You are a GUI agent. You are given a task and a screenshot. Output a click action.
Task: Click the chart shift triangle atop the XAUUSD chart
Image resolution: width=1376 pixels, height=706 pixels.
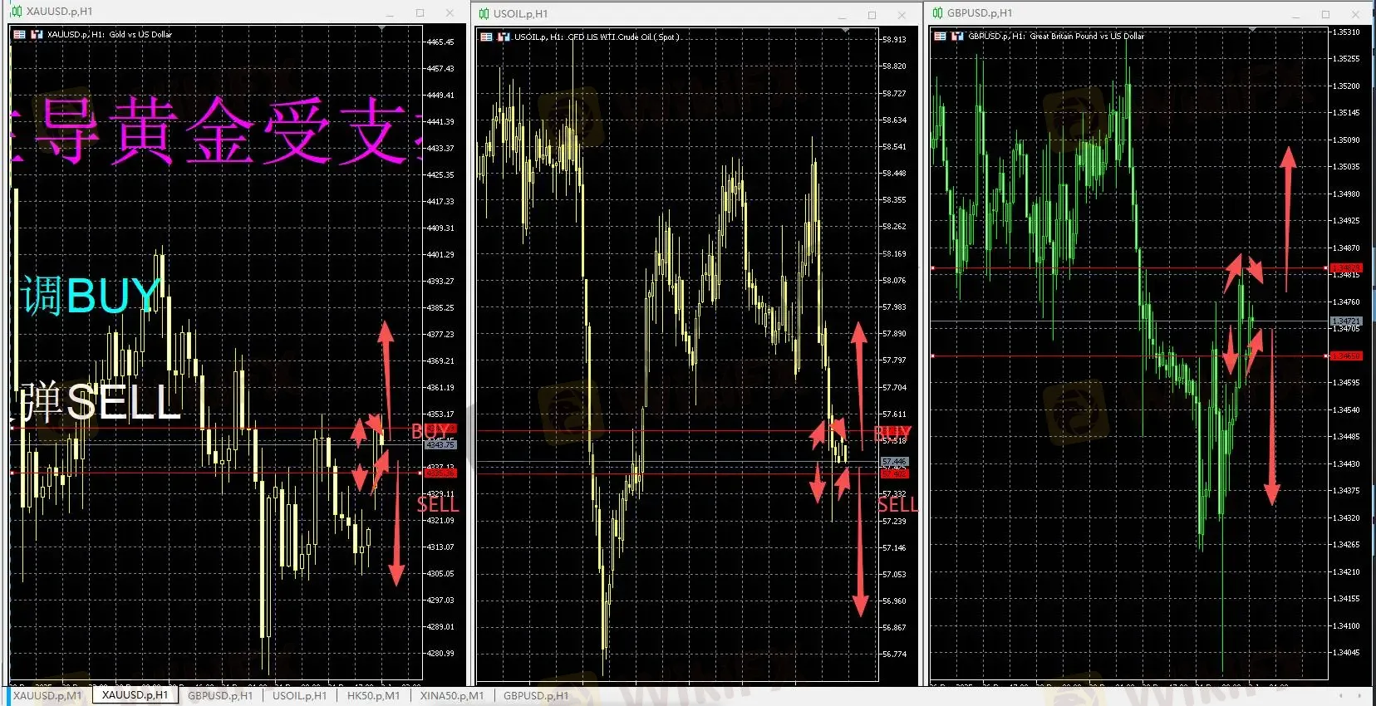(382, 29)
